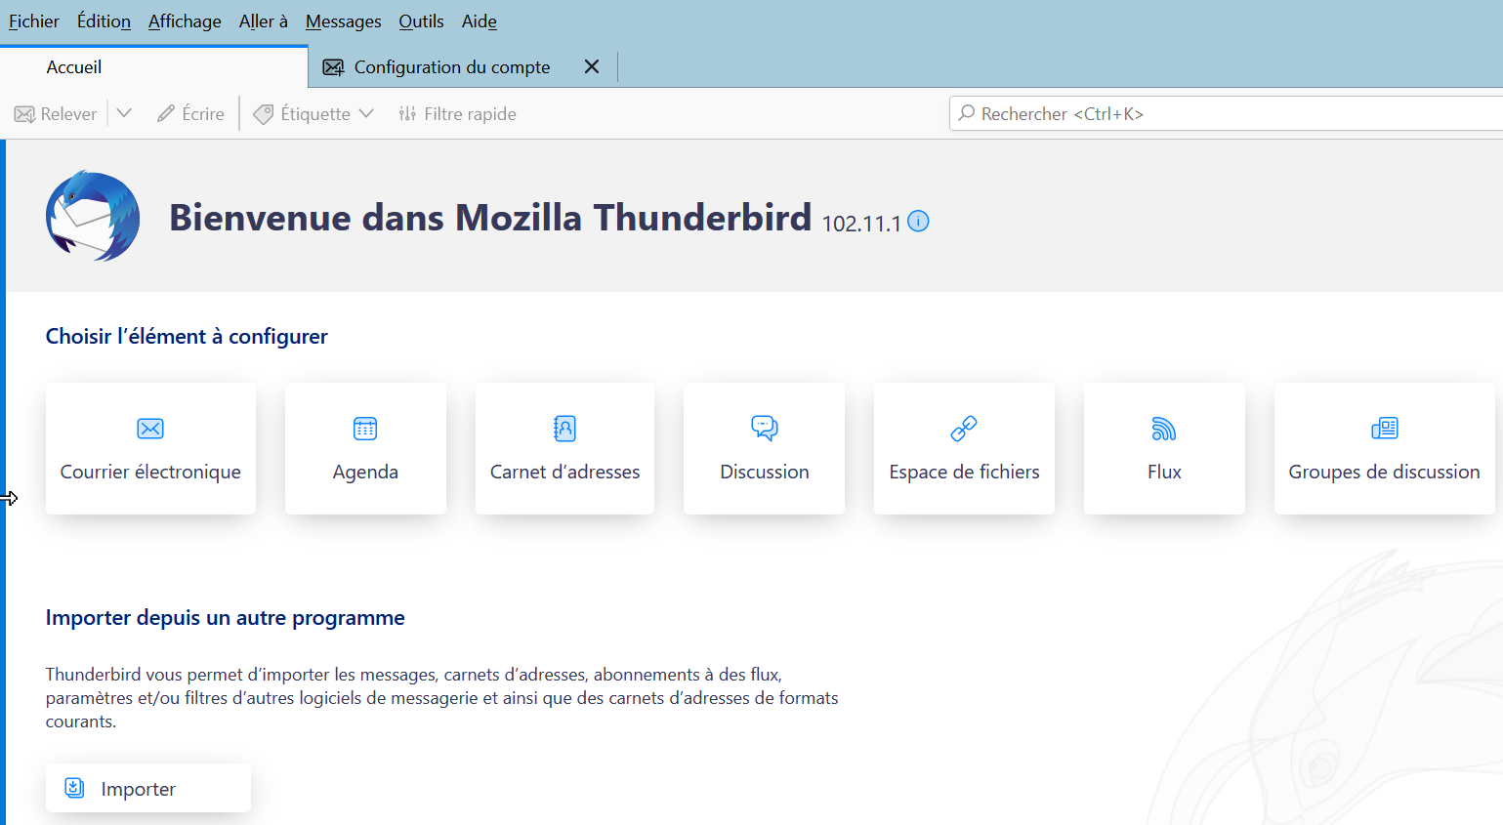Click the Étiquette tag icon
Viewport: 1503px width, 825px height.
click(x=263, y=114)
